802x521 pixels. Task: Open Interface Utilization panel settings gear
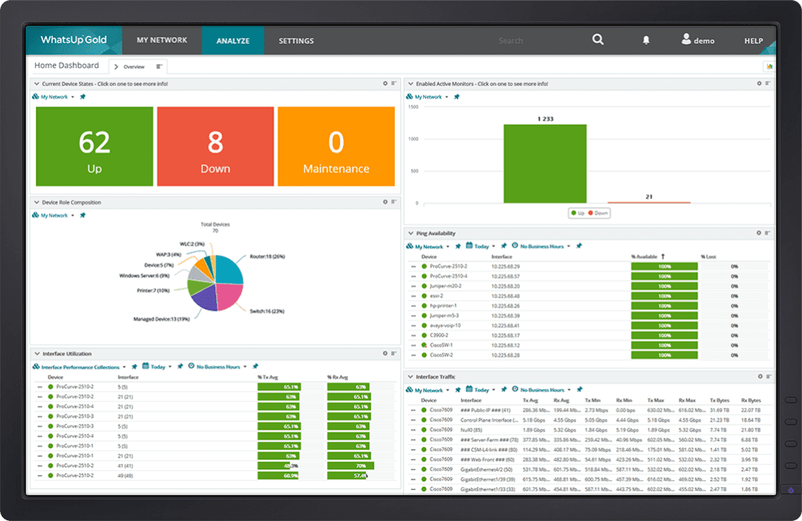[x=383, y=353]
